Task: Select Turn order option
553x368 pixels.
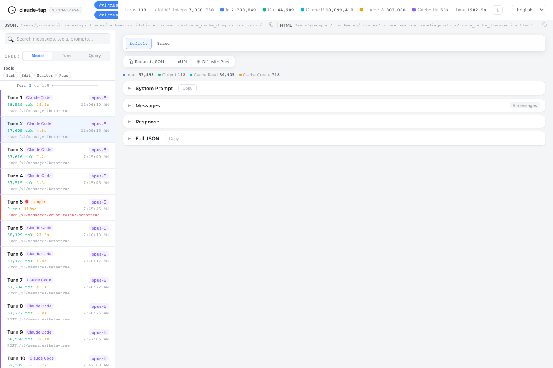Action: tap(66, 56)
